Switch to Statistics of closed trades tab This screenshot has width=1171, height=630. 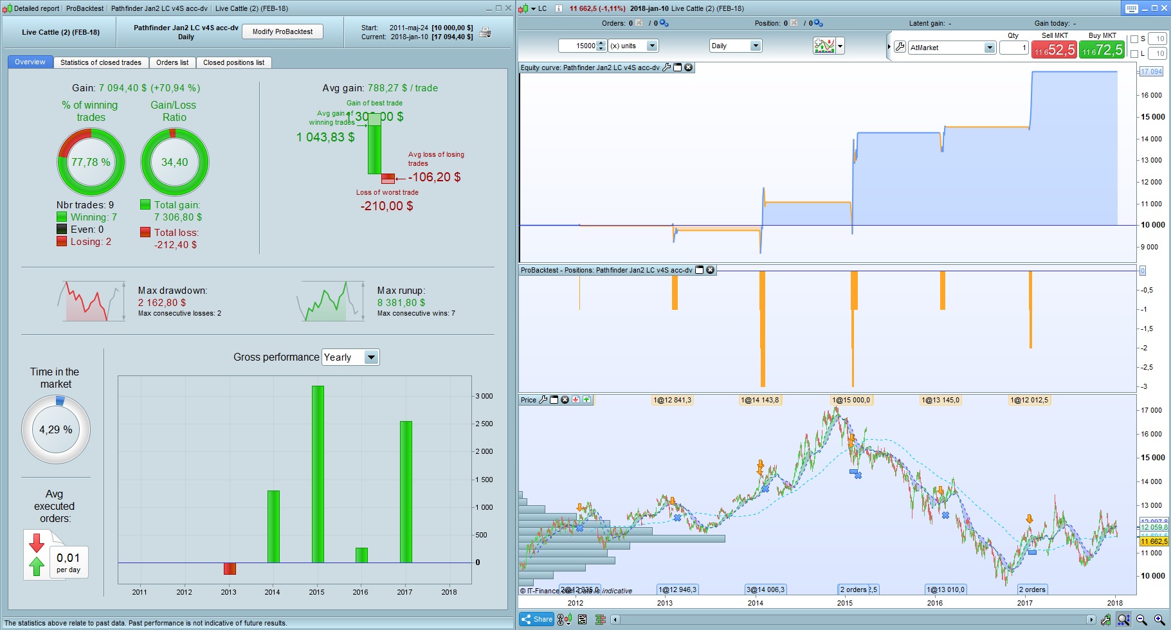pyautogui.click(x=101, y=62)
